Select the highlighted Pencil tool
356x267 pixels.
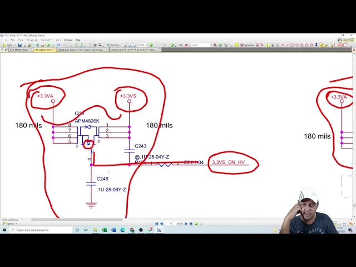[x=322, y=45]
